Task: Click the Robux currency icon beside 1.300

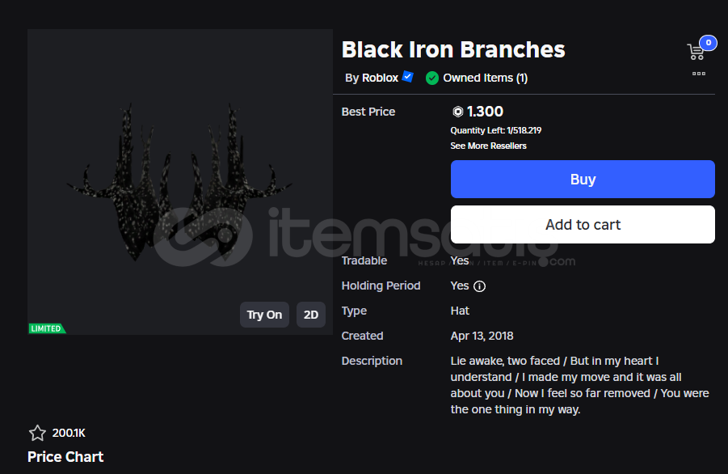Action: [x=458, y=112]
